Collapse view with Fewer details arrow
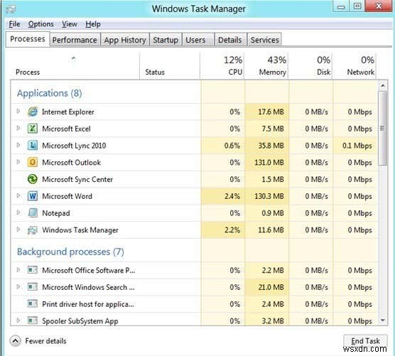The height and width of the screenshot is (356, 395). (16, 341)
